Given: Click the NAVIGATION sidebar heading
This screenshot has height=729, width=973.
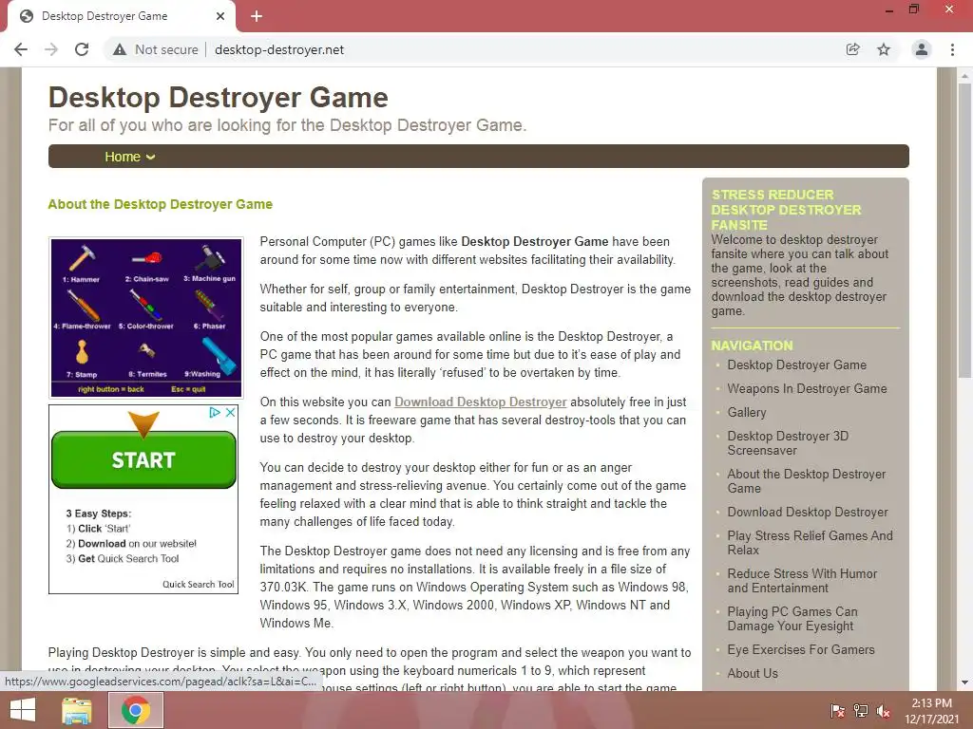Looking at the screenshot, I should [x=753, y=346].
